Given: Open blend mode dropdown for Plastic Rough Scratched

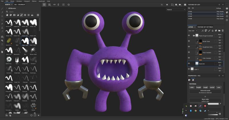Looking at the screenshot, I should tap(220, 35).
